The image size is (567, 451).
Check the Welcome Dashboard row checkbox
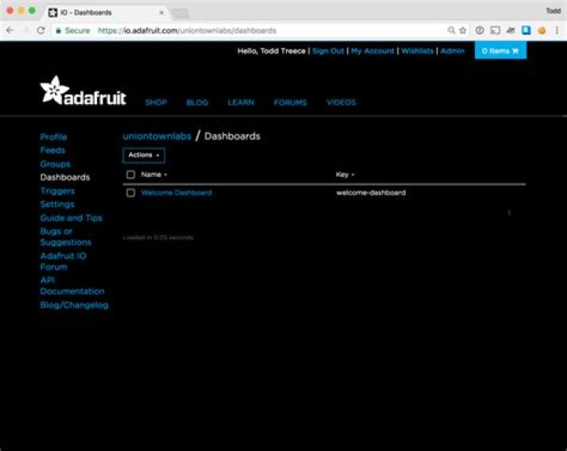point(131,193)
